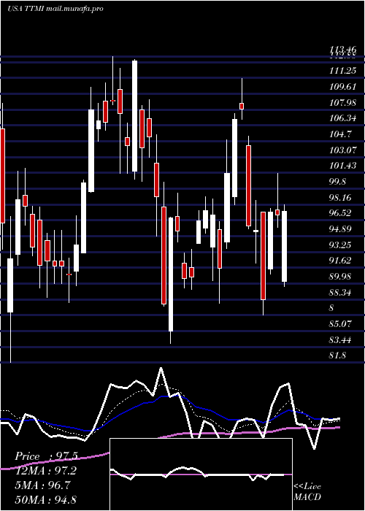Click inside the Live MACD inset chart
Image resolution: width=365 pixels, height=511 pixels.
click(x=201, y=474)
